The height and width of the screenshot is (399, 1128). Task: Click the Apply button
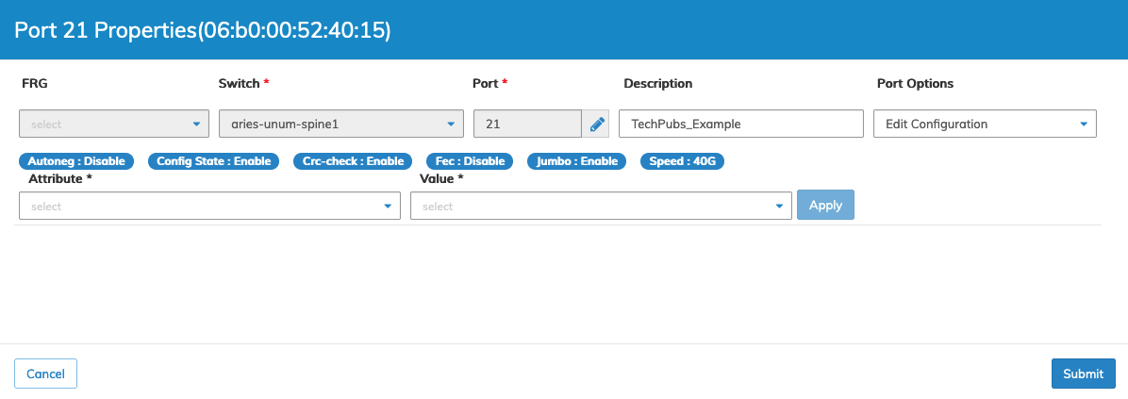tap(825, 205)
